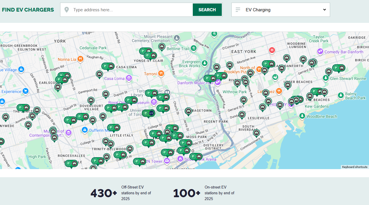Click the Balmy Beach Park marker
The width and height of the screenshot is (369, 205).
[341, 95]
